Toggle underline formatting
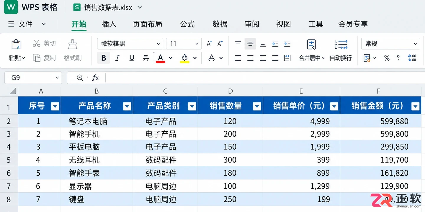Viewport: 425px width, 212px height. click(x=132, y=58)
